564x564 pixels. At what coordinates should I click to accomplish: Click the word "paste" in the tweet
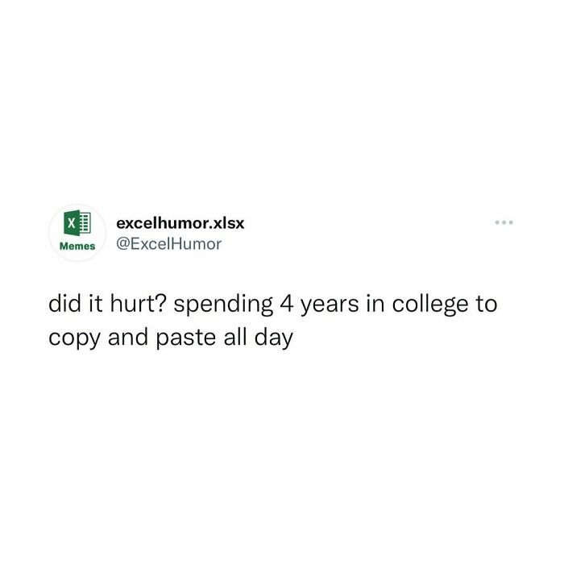(x=185, y=339)
